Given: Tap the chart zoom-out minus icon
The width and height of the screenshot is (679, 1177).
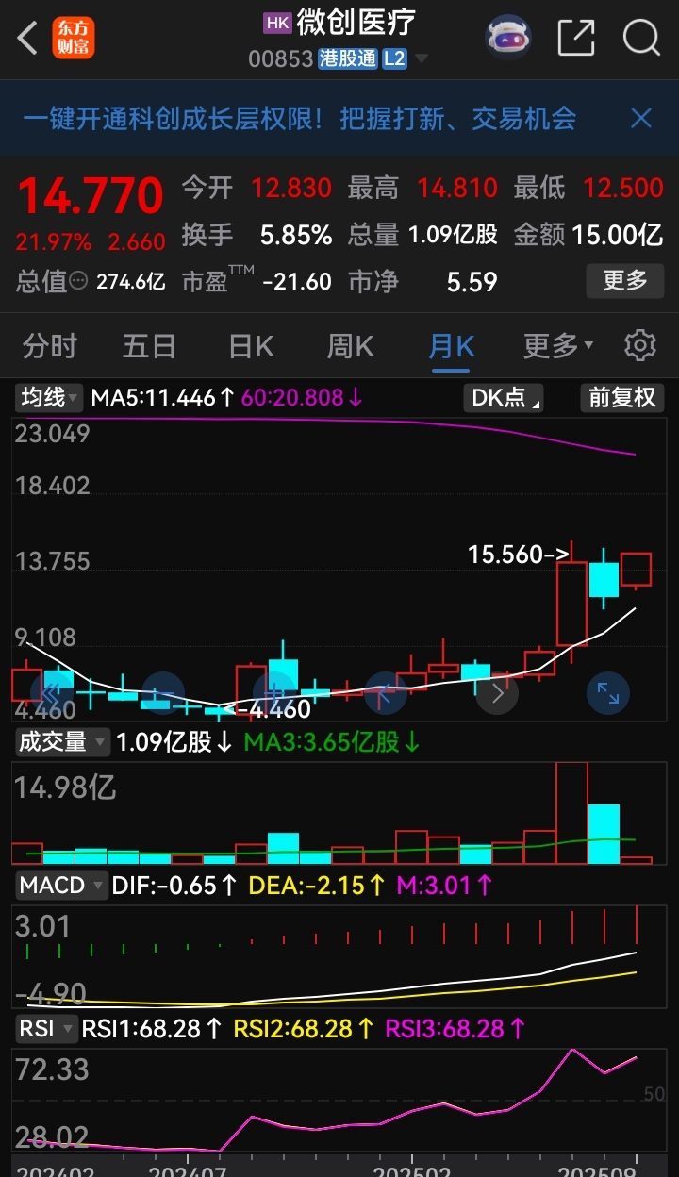Looking at the screenshot, I should point(163,695).
